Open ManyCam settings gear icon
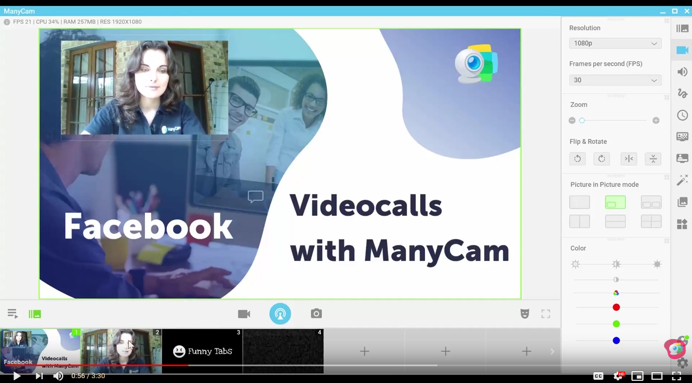This screenshot has width=692, height=383. (682, 363)
